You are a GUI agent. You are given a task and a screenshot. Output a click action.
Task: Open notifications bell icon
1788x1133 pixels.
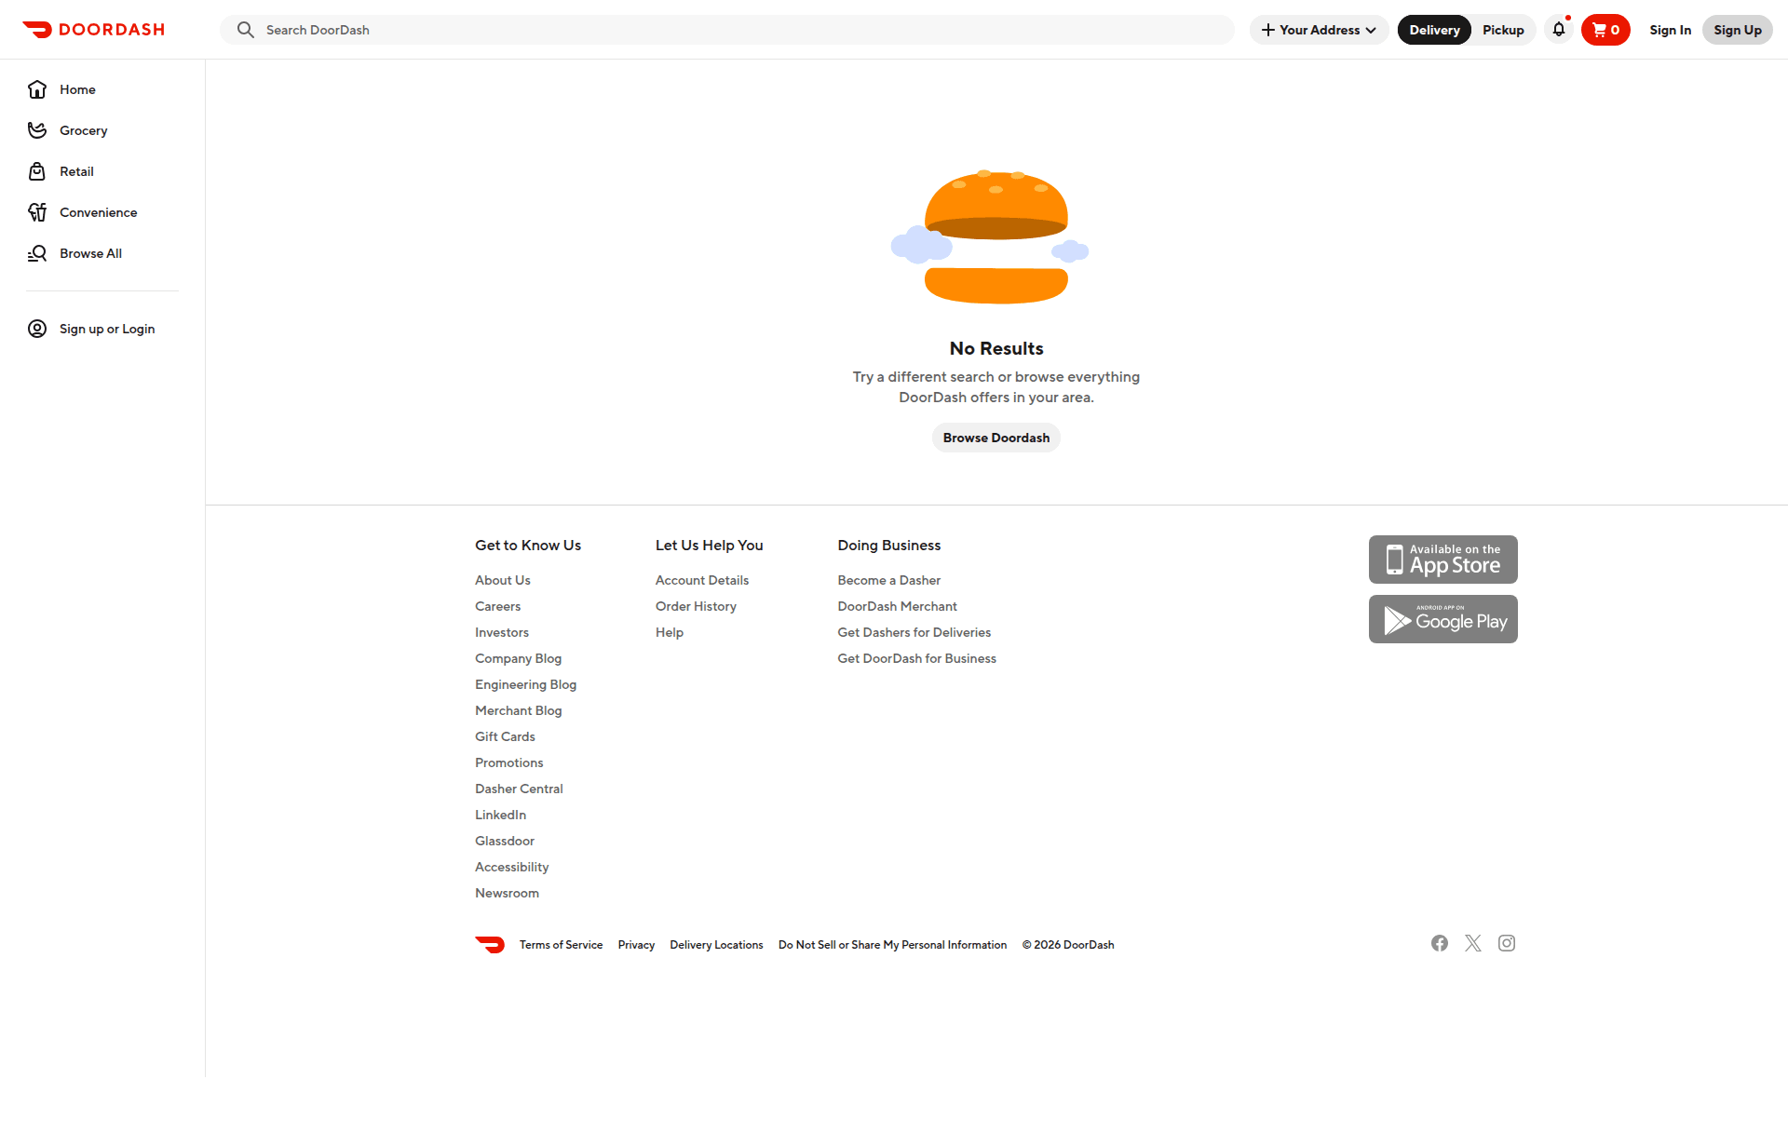coord(1559,30)
